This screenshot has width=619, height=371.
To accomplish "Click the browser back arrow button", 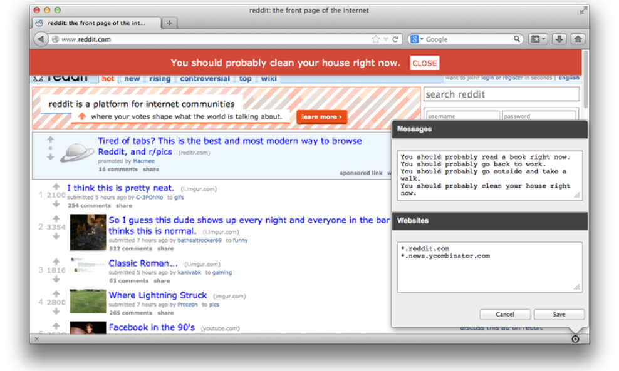I will [41, 39].
